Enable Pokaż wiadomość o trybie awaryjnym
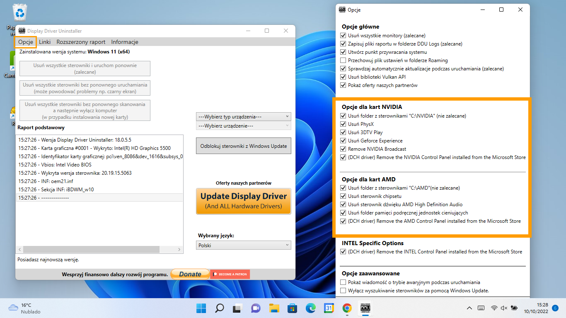Viewport: 566px width, 318px height. [343, 282]
